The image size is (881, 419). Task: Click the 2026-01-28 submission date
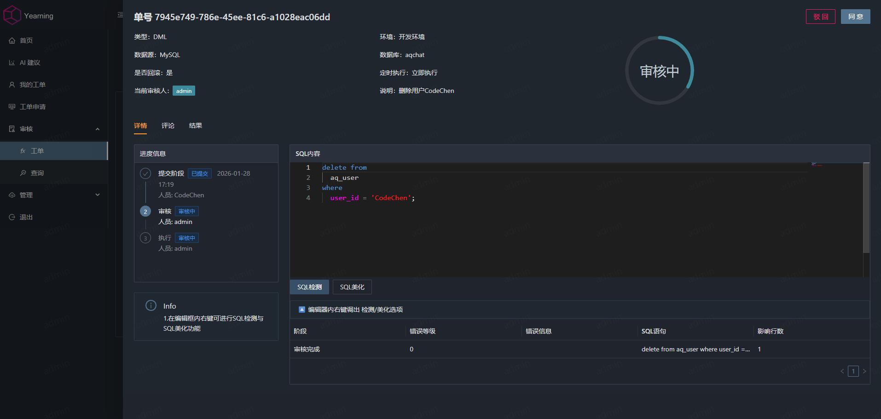click(x=233, y=173)
